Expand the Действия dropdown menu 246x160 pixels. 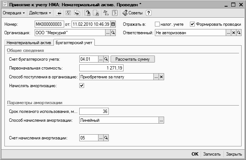coord(40,13)
